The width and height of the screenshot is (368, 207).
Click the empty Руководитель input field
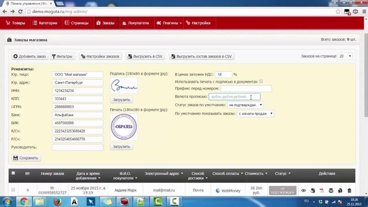(78, 147)
